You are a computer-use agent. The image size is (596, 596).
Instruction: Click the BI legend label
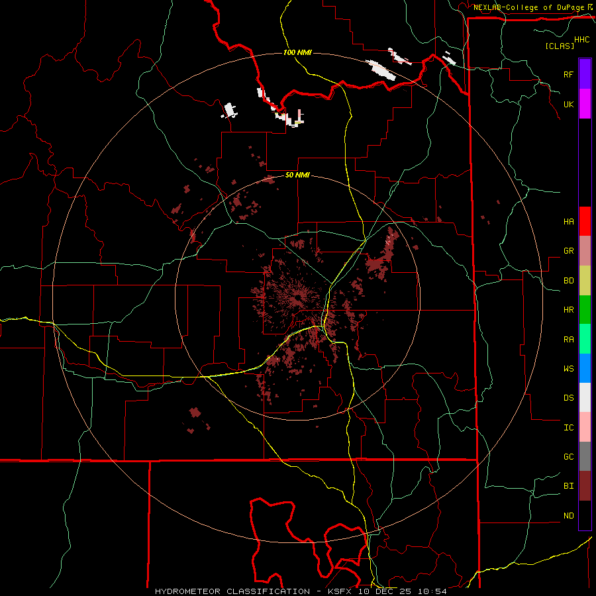568,486
